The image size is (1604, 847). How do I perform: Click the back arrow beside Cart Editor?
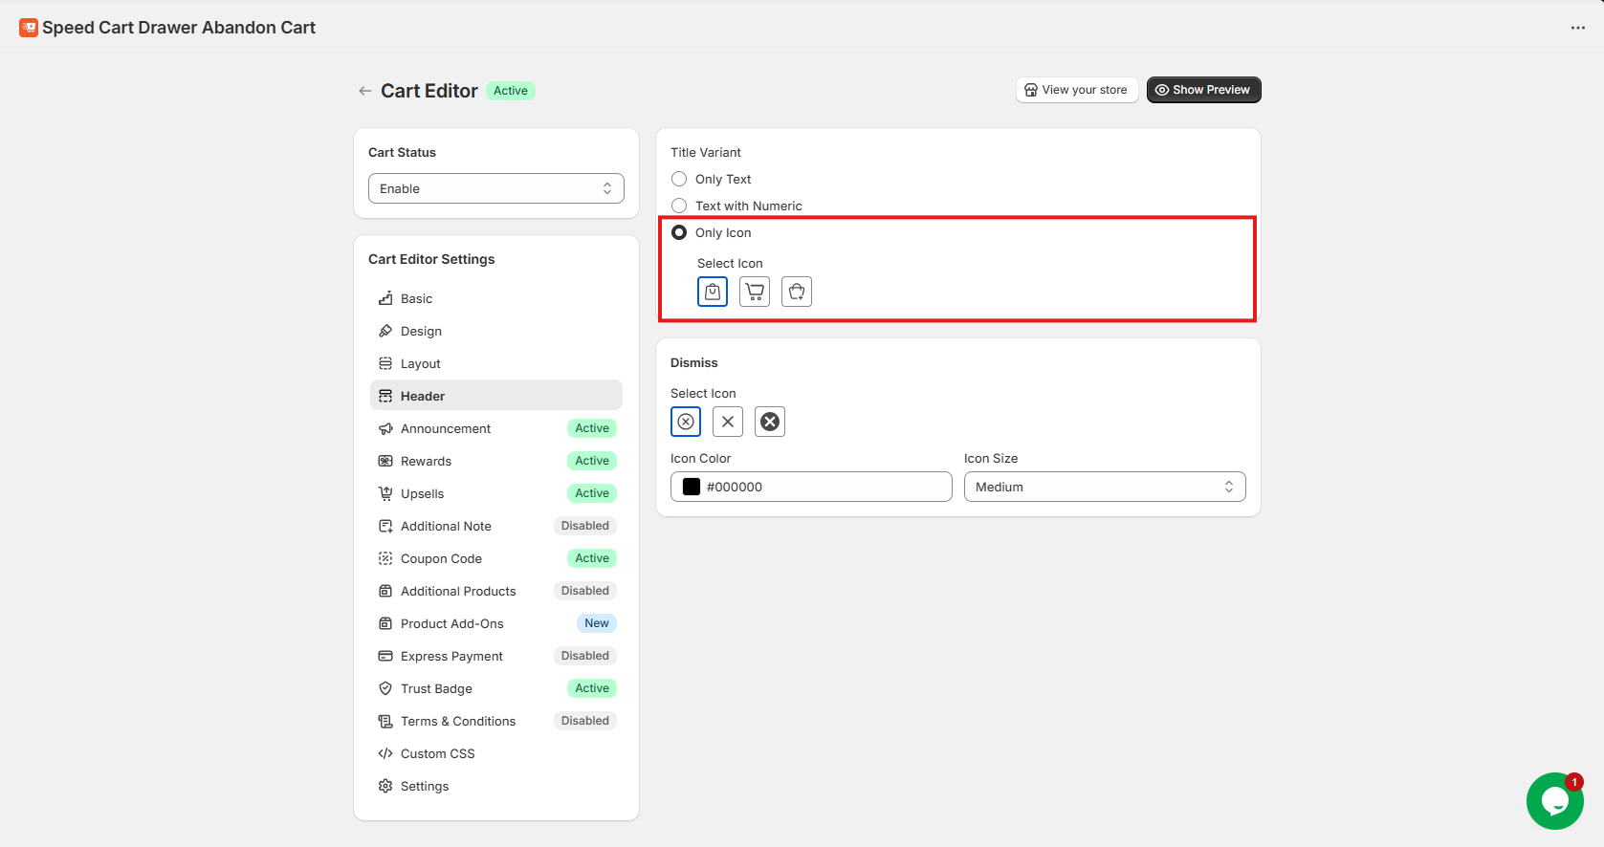click(365, 91)
